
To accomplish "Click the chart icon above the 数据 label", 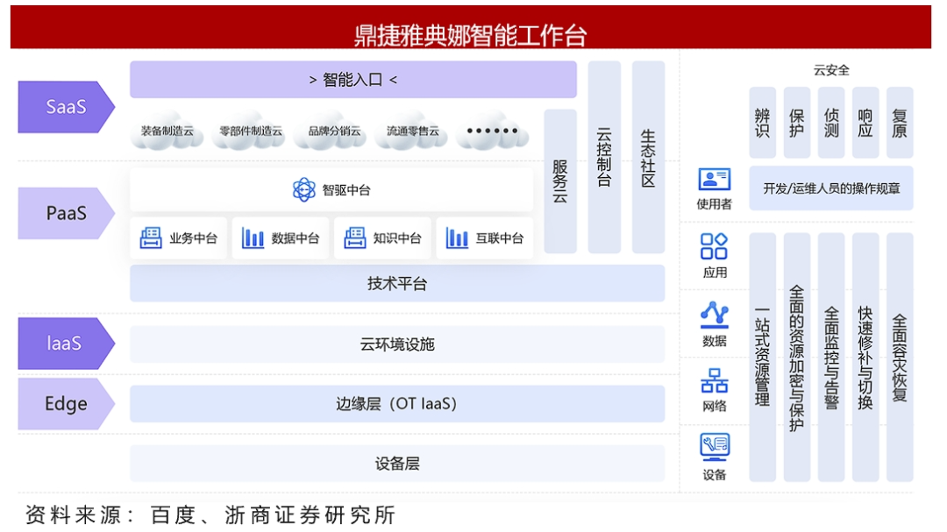I will click(x=715, y=315).
